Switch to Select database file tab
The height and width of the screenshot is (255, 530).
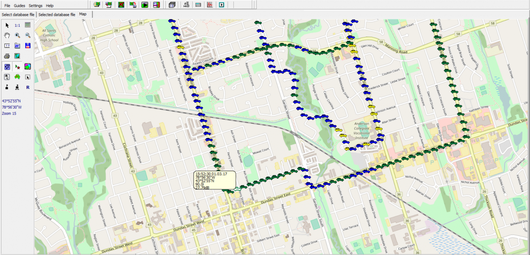pos(18,14)
